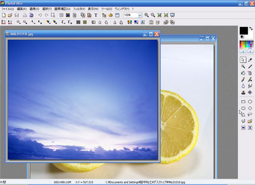
Task: Pick the lasso selection shape
Action: tap(250, 114)
